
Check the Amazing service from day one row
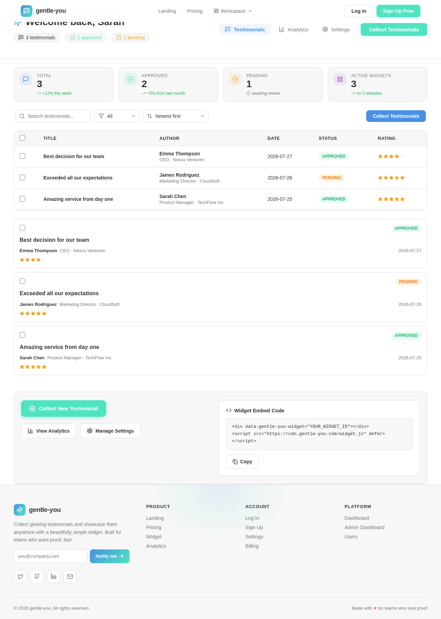22,199
